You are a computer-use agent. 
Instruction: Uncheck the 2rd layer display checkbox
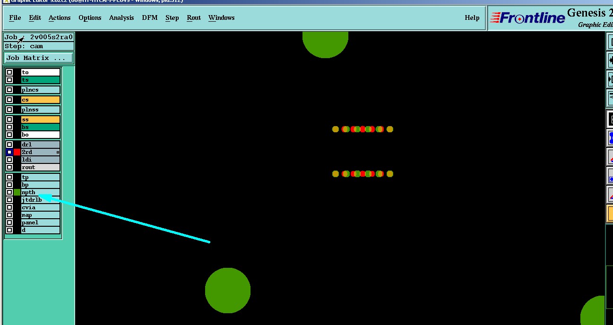[x=9, y=152]
